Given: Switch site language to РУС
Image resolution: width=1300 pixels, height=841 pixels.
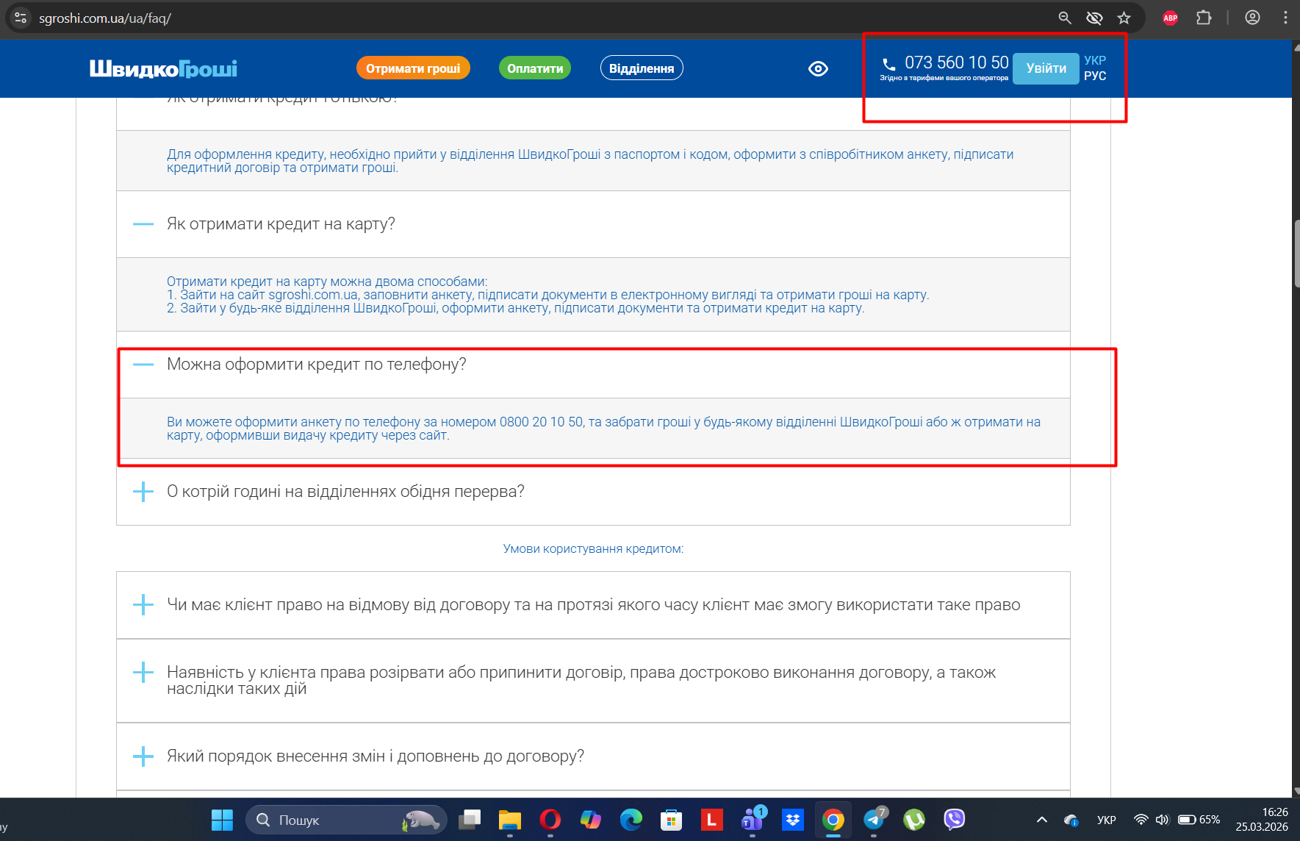Looking at the screenshot, I should 1095,76.
